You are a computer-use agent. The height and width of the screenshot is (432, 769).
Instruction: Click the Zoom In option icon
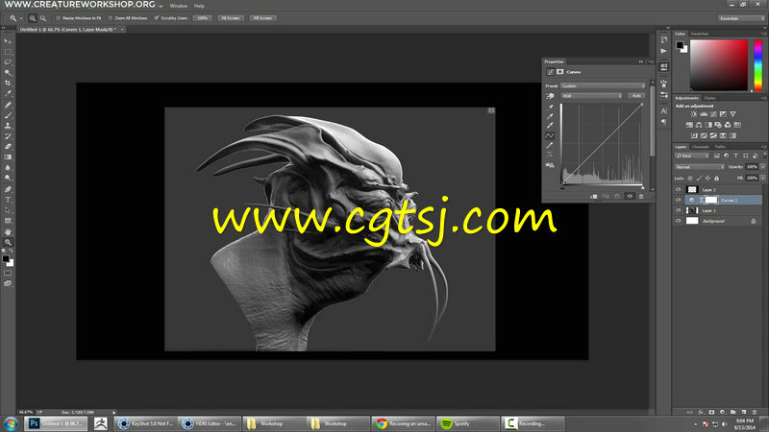(33, 18)
